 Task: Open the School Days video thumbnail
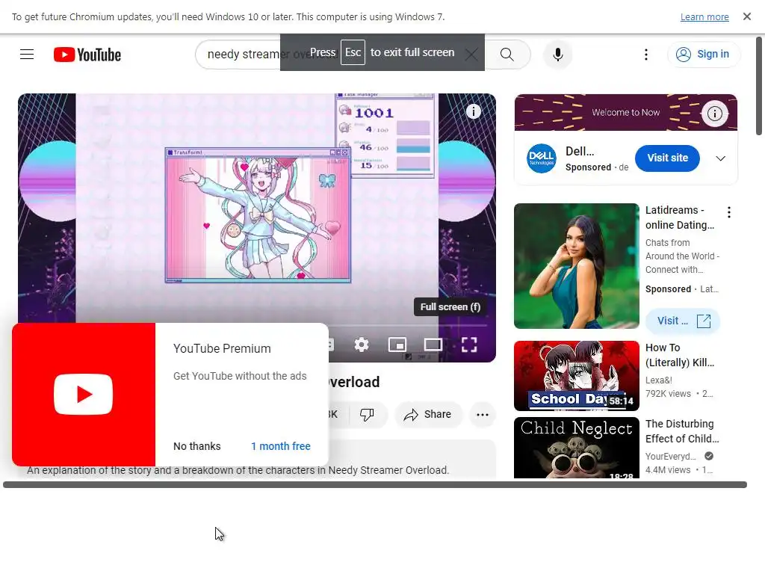point(576,376)
